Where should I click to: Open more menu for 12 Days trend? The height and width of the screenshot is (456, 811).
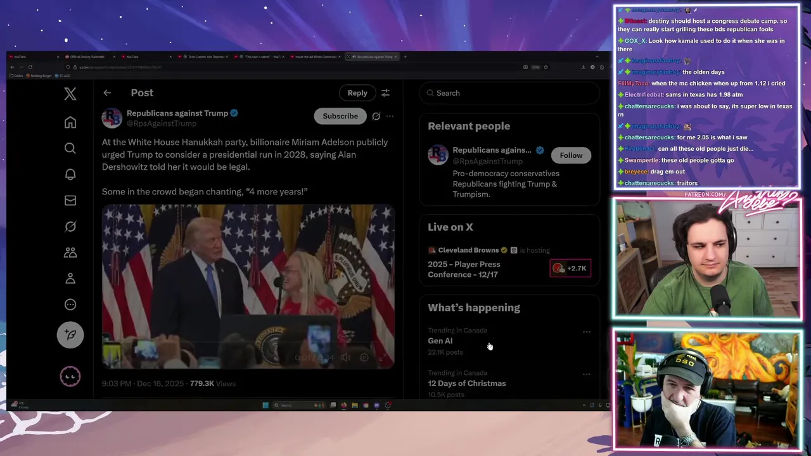587,374
